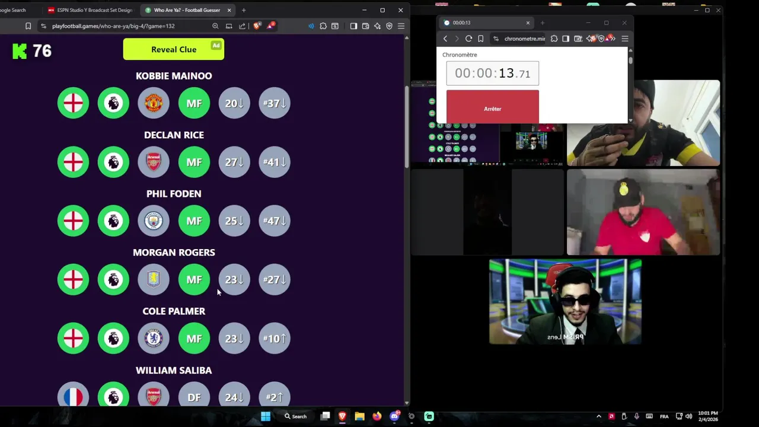Screen dimensions: 759x427
Task: Go back in the chronometre window
Action: (445, 39)
